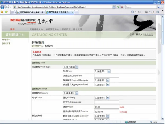Open the Page menu icon
The width and height of the screenshot is (165, 125).
(x=153, y=12)
